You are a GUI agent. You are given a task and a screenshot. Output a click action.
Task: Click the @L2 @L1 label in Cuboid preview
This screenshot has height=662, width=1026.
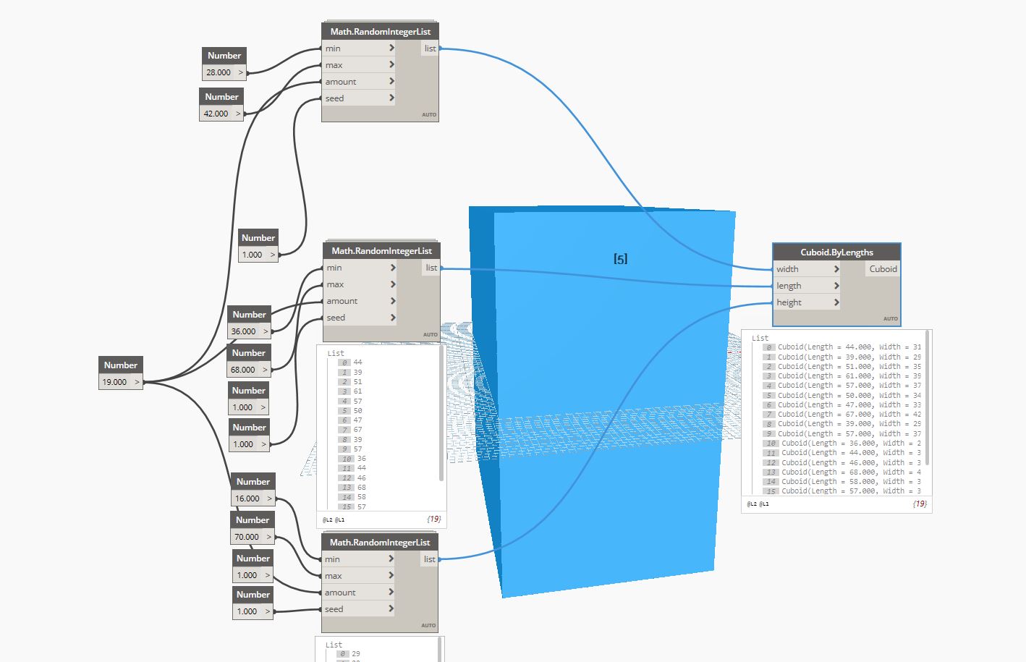tap(758, 504)
